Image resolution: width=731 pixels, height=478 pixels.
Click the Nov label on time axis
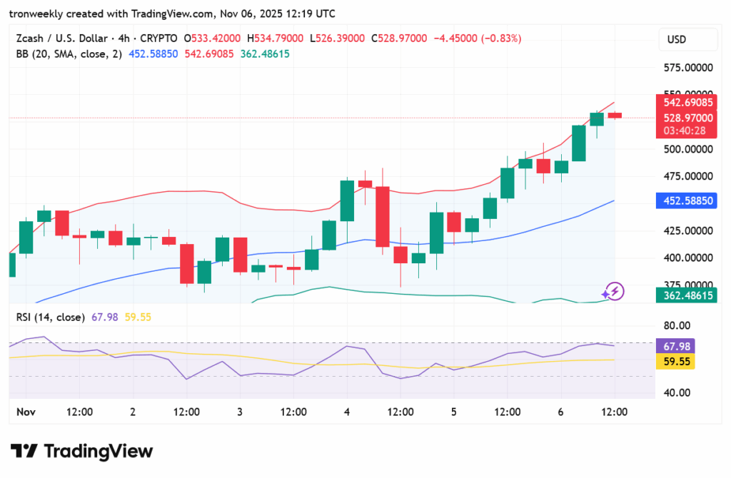[26, 412]
